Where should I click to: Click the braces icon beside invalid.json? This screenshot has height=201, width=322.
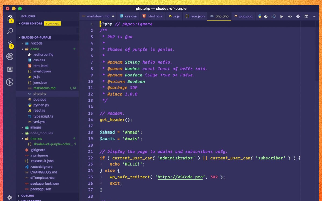(30, 71)
